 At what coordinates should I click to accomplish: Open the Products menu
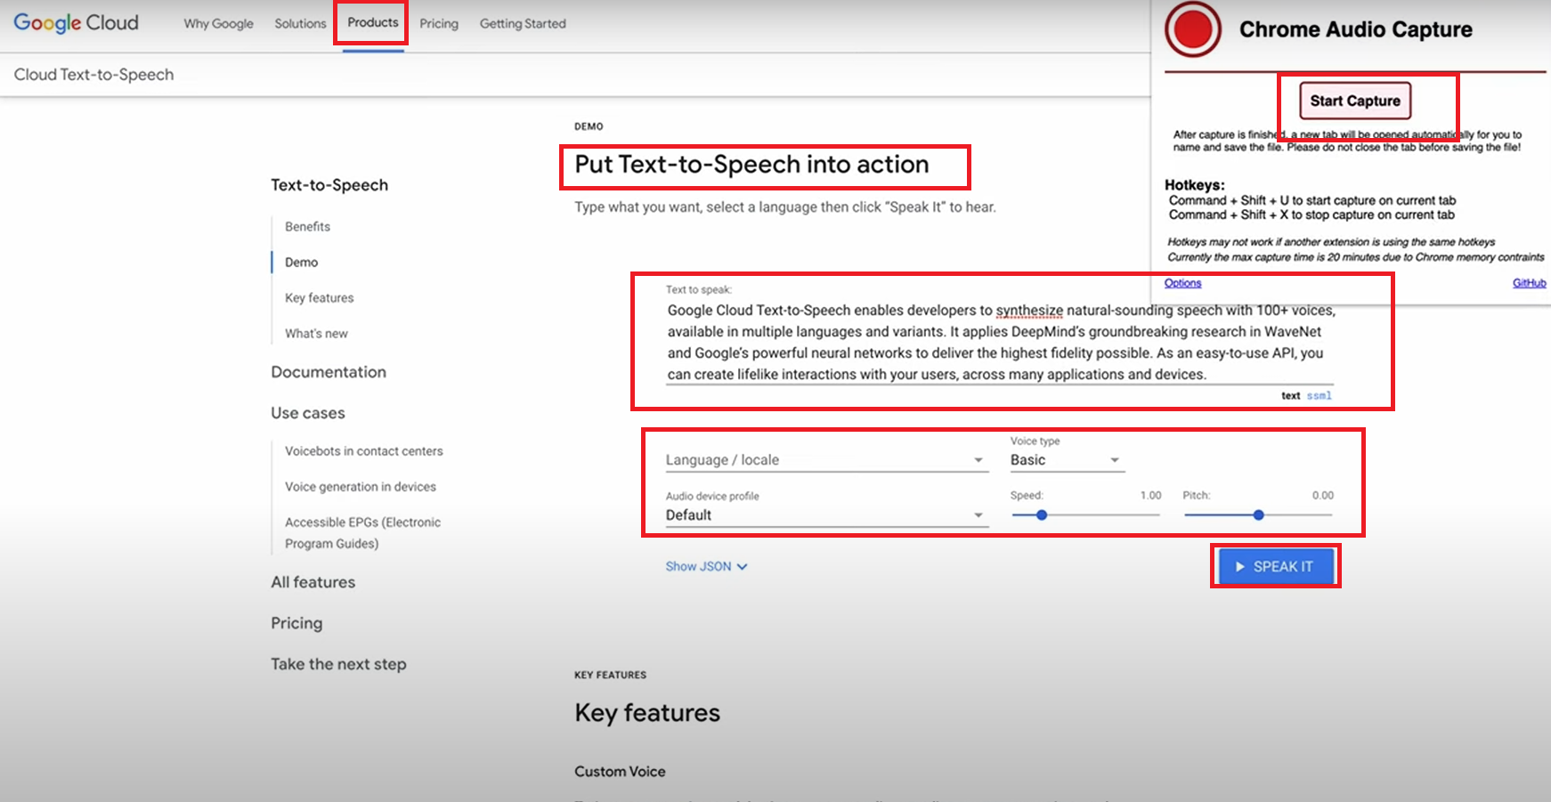tap(373, 22)
